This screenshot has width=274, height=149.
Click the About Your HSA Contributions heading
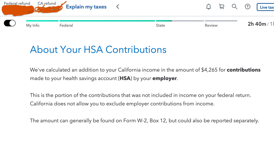98,49
